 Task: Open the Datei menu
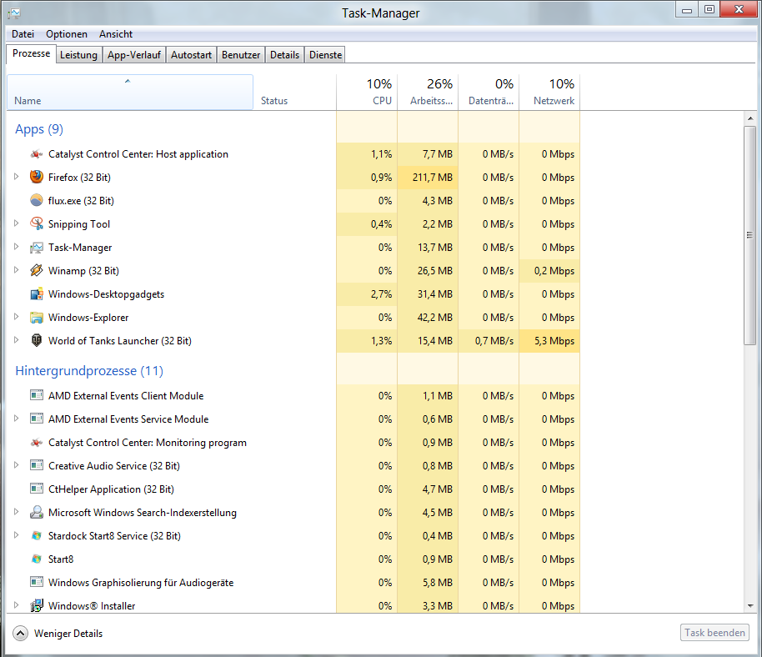pos(23,34)
